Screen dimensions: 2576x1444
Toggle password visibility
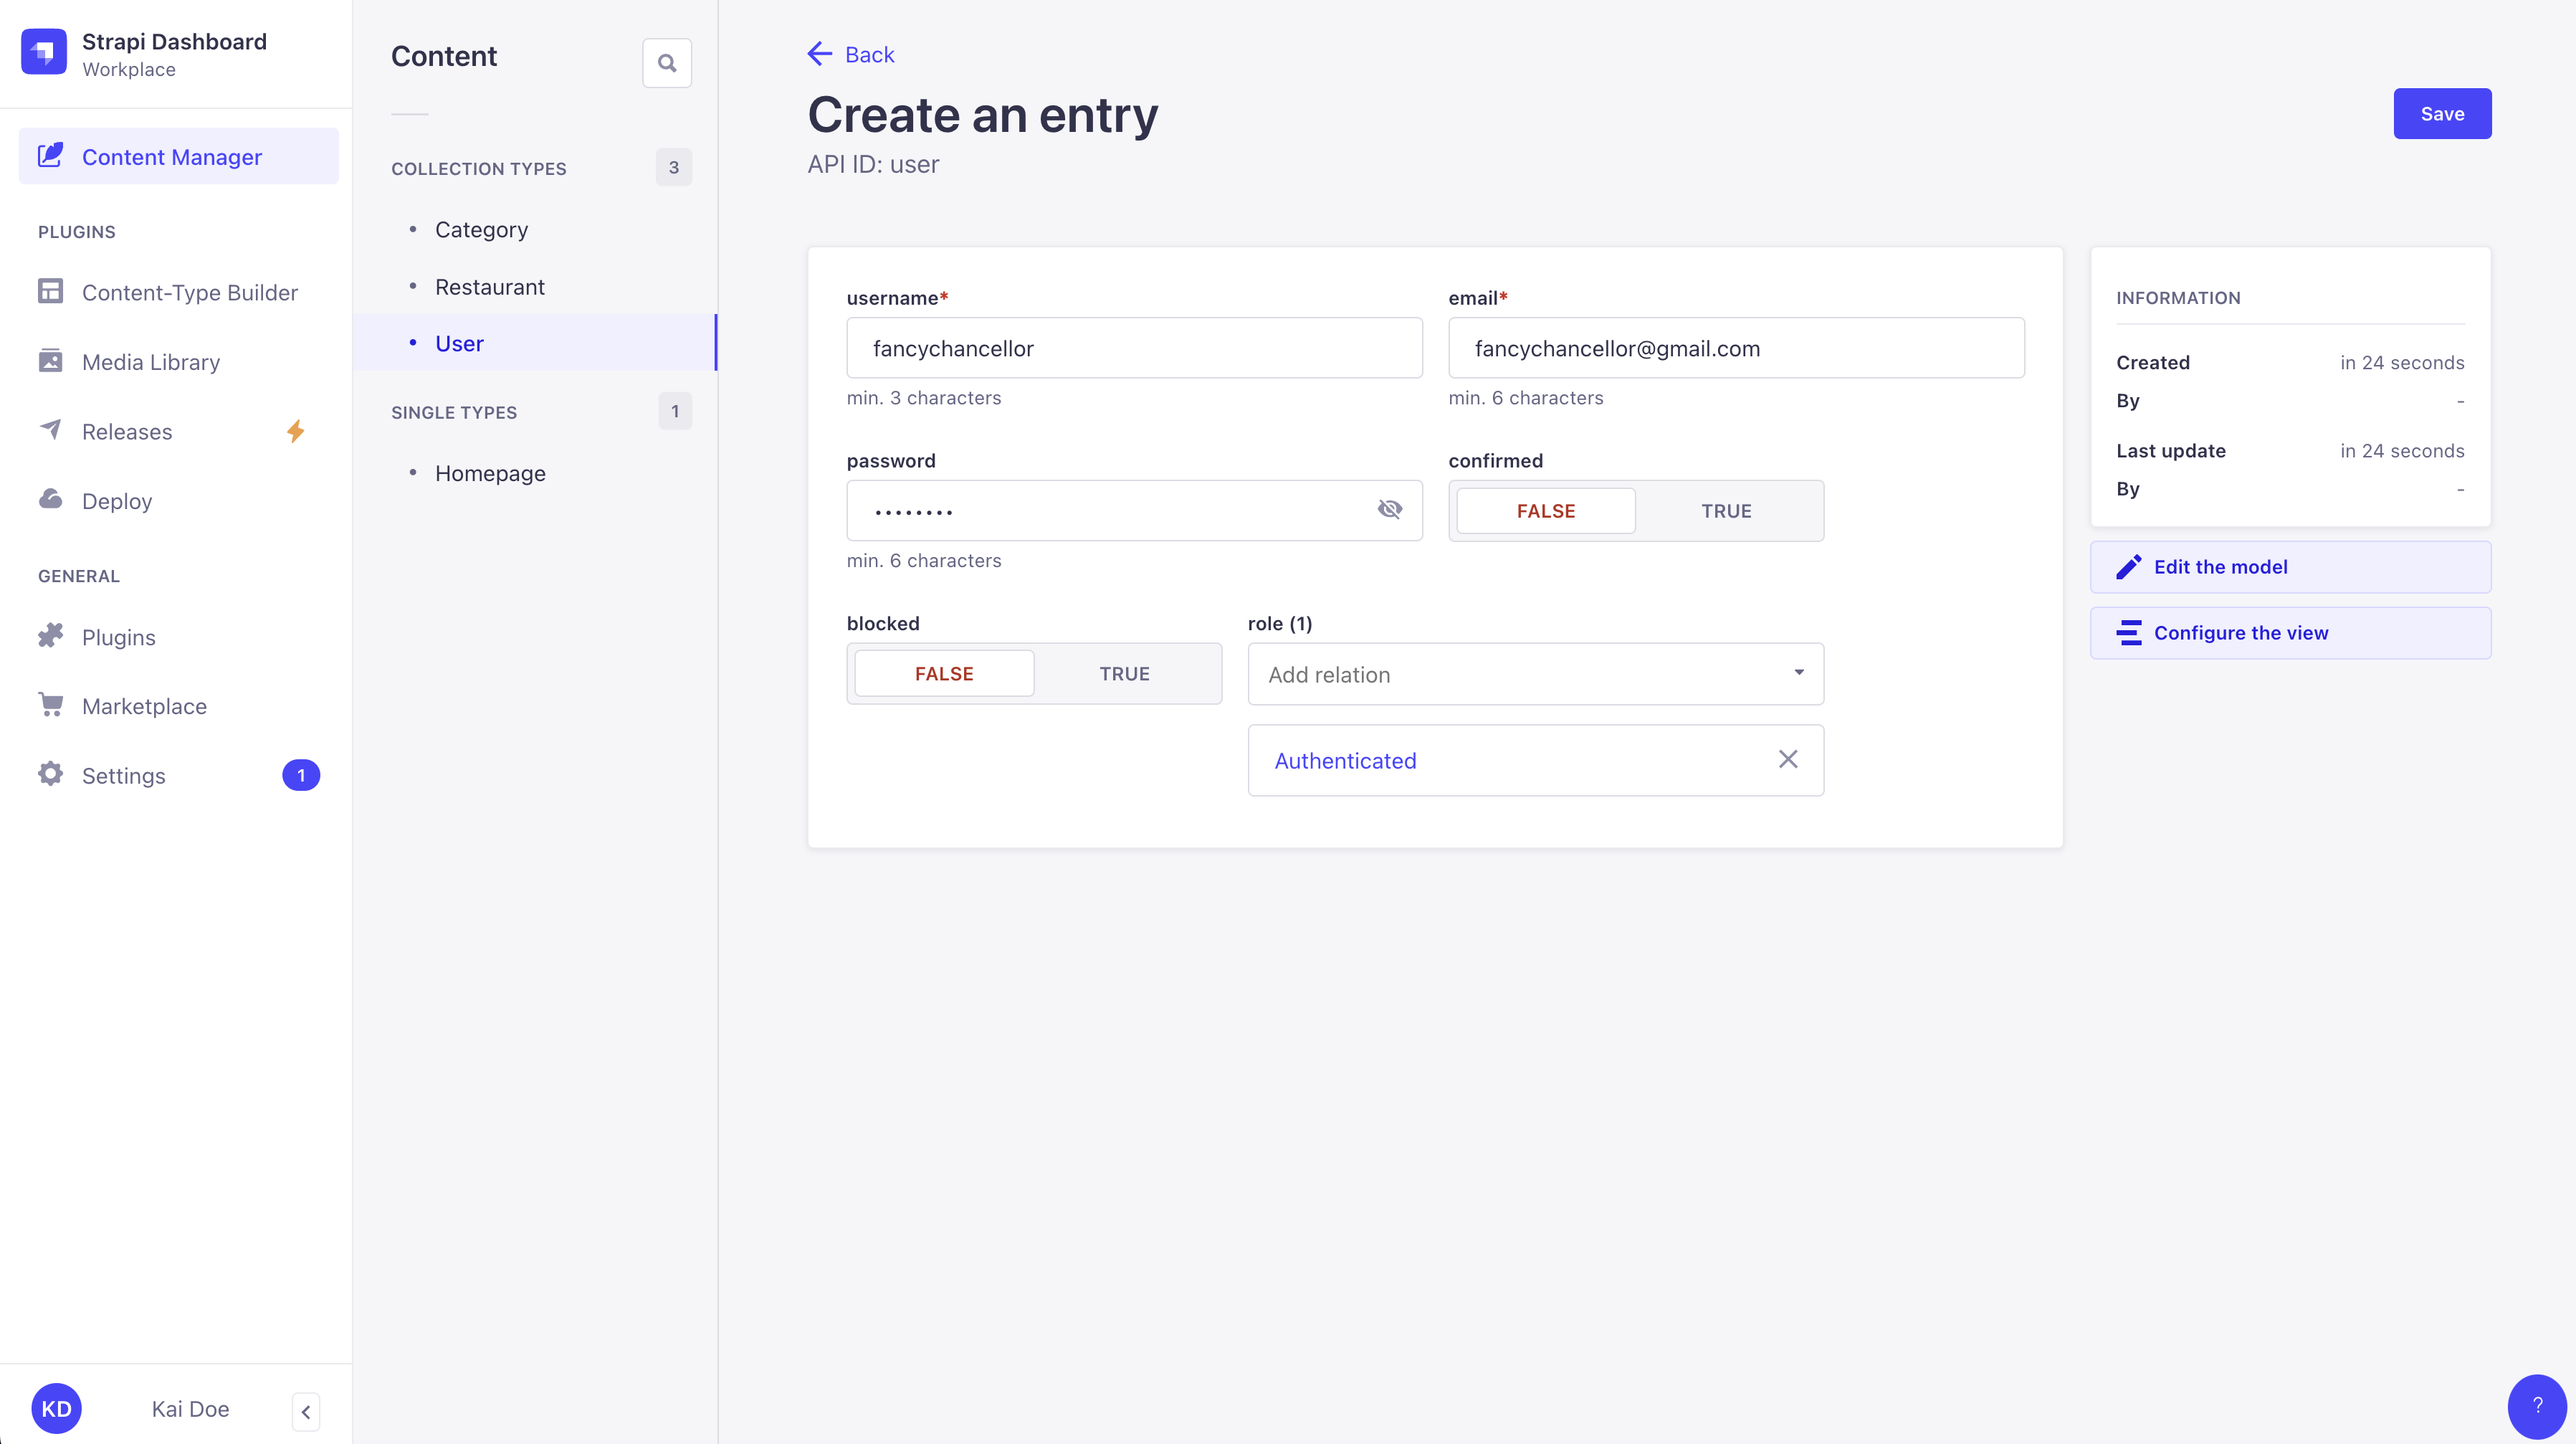point(1390,509)
